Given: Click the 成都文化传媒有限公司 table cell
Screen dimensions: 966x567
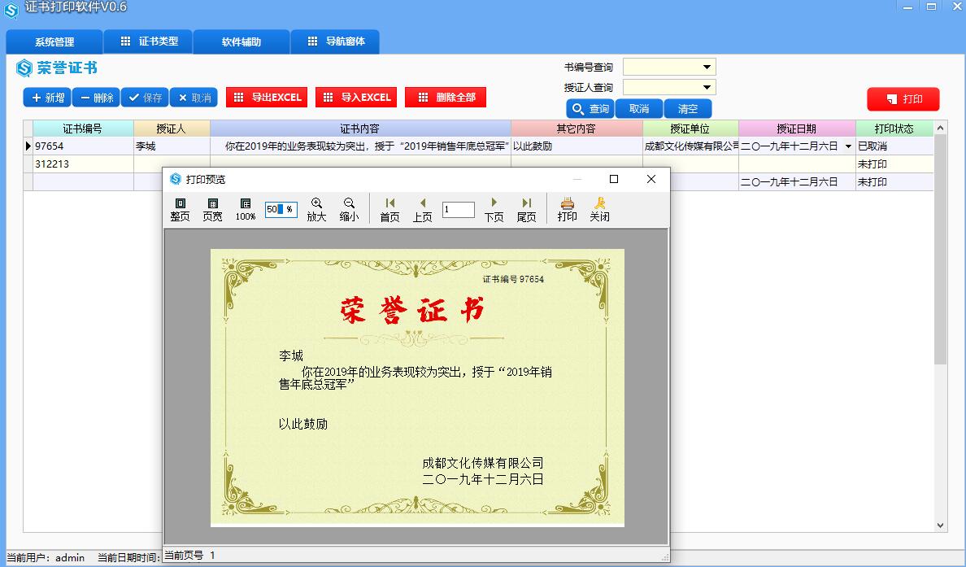Looking at the screenshot, I should [690, 146].
